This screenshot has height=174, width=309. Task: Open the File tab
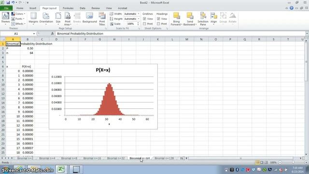coord(6,8)
